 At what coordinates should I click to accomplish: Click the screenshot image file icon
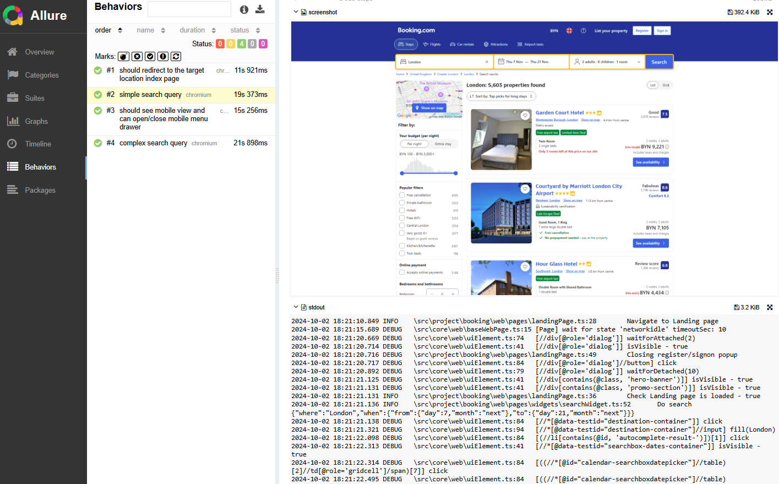point(303,12)
